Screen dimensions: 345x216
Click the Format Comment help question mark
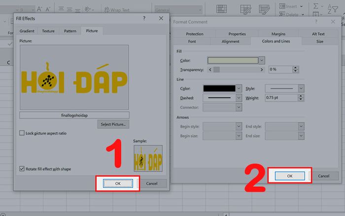point(316,22)
